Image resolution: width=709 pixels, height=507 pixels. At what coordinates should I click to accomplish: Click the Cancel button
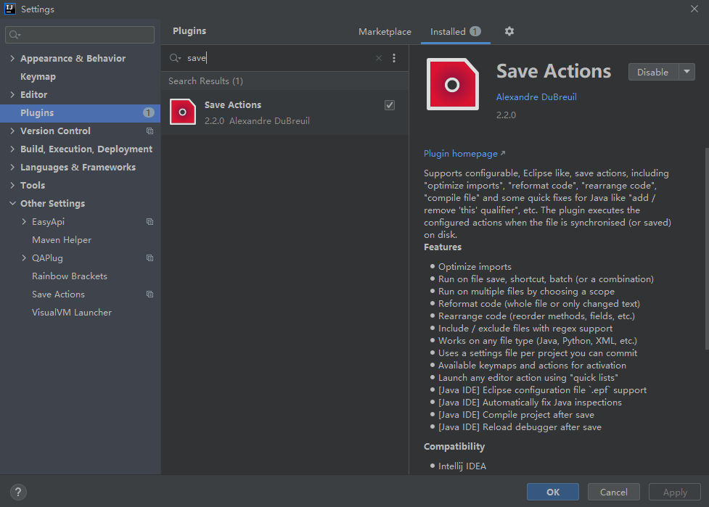614,492
